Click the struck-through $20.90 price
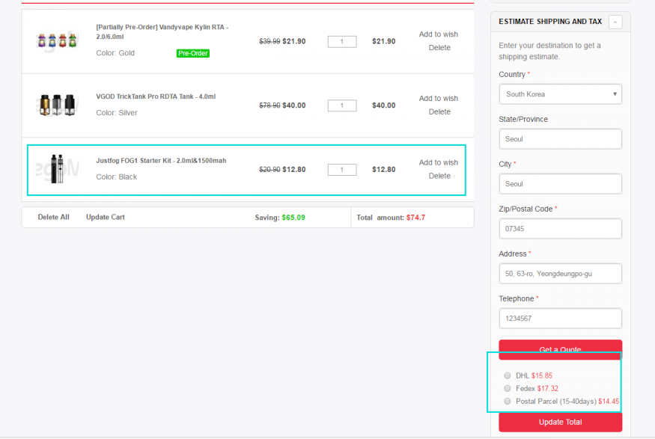655x439 pixels. [269, 170]
